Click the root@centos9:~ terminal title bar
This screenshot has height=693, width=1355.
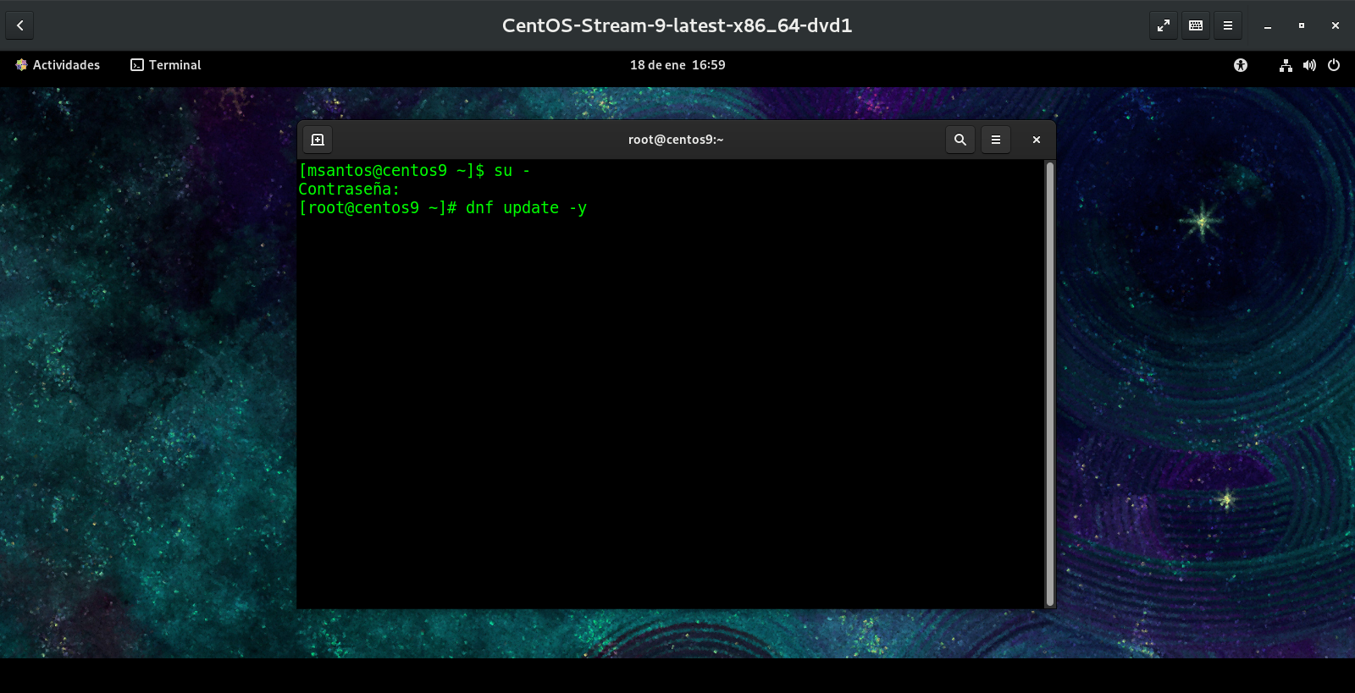(x=676, y=140)
